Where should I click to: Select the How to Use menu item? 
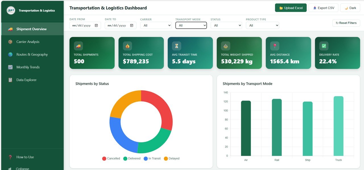click(25, 157)
